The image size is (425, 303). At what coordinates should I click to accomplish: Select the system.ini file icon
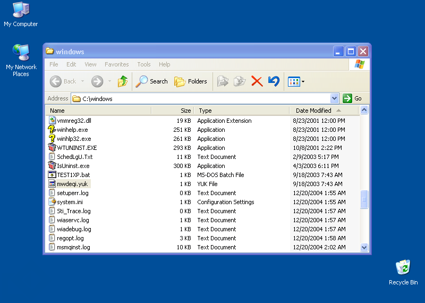click(52, 202)
